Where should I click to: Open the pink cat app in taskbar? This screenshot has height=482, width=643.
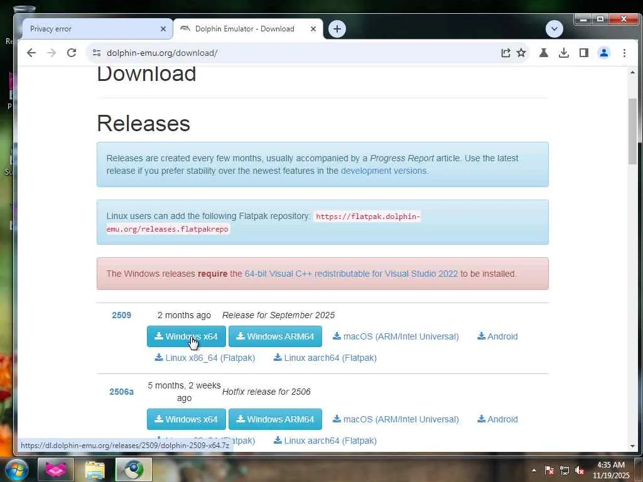point(56,469)
